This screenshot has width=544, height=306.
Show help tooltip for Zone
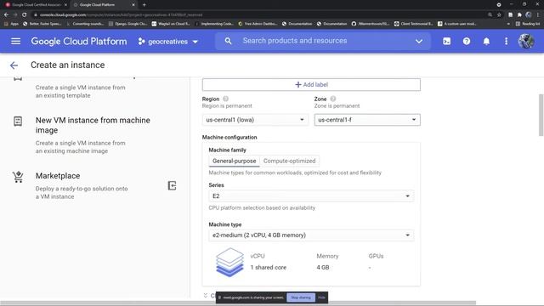[332, 99]
